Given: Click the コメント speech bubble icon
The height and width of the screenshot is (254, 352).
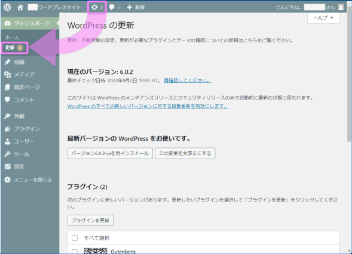Looking at the screenshot, I should click(x=8, y=100).
